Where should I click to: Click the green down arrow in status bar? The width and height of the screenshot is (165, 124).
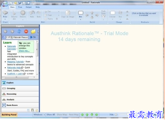[x=92, y=115]
